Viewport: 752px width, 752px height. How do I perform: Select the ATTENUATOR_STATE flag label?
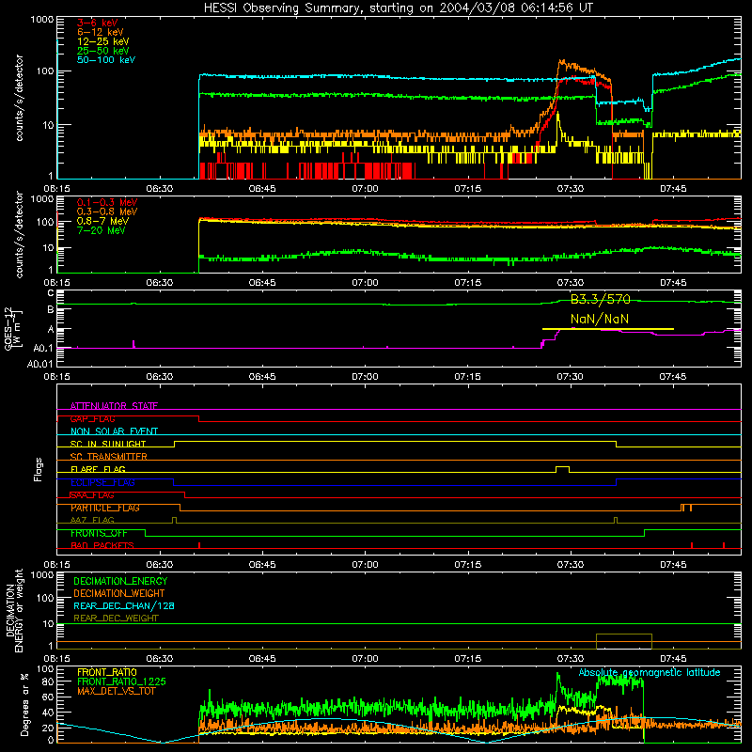(114, 406)
